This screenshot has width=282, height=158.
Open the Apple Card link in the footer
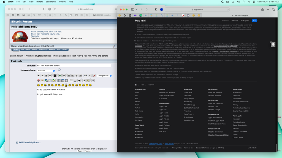(139, 131)
